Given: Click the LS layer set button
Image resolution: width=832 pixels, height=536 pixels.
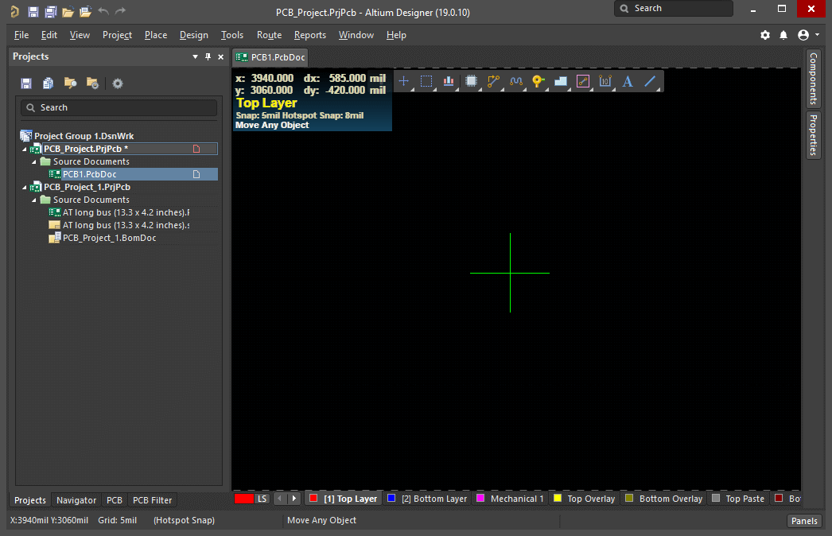Looking at the screenshot, I should [x=262, y=499].
